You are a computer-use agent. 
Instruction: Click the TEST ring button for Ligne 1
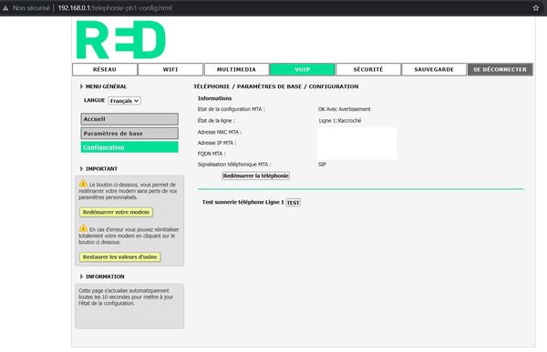coord(293,203)
